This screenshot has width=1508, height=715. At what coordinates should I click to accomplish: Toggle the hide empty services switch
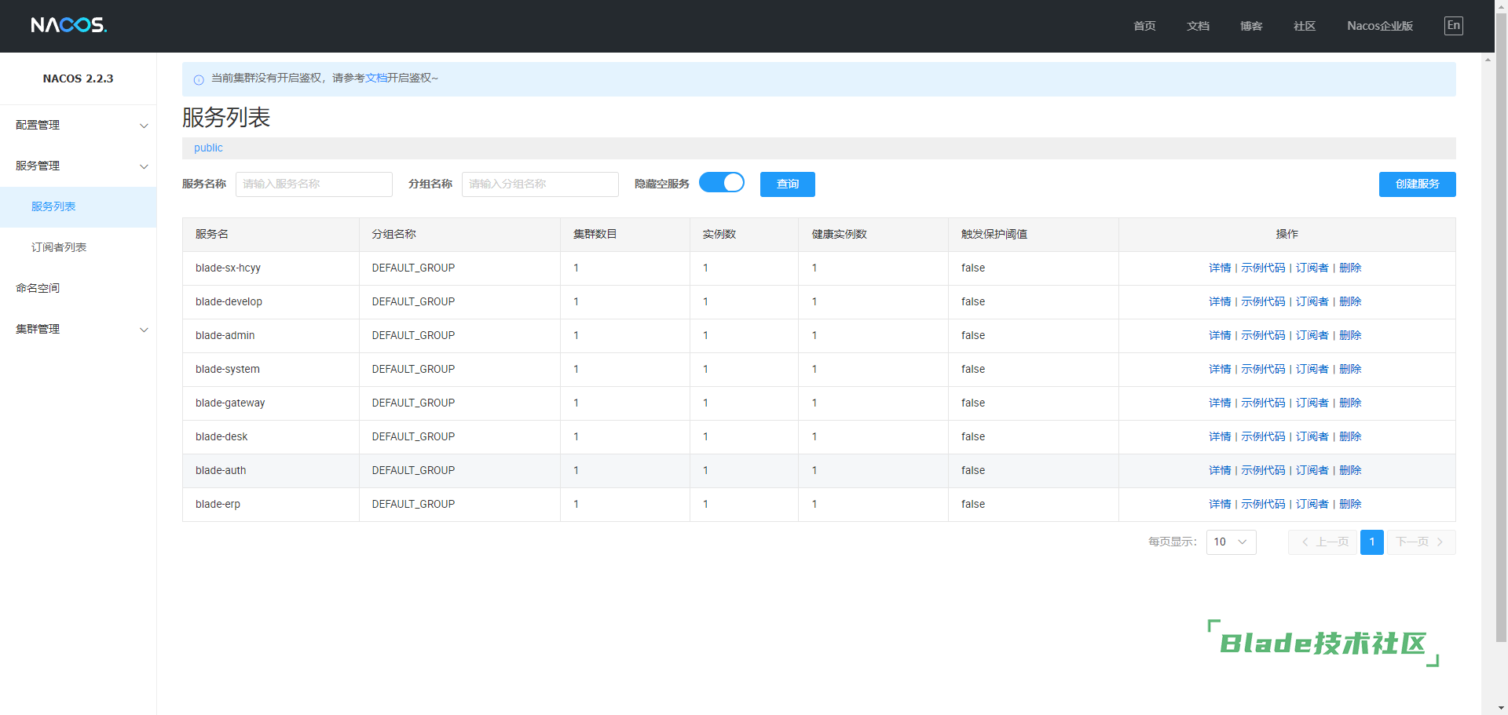(x=722, y=183)
